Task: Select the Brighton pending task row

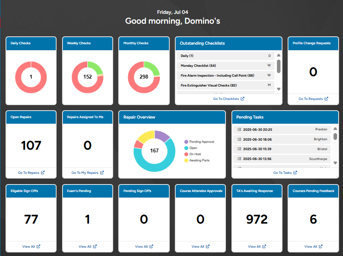Action: pyautogui.click(x=282, y=139)
